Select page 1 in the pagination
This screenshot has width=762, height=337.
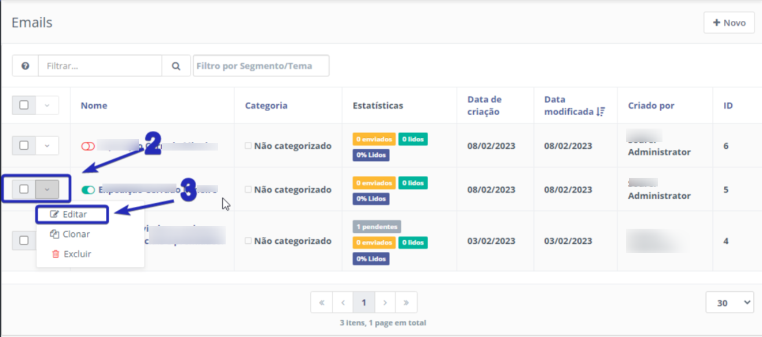364,302
